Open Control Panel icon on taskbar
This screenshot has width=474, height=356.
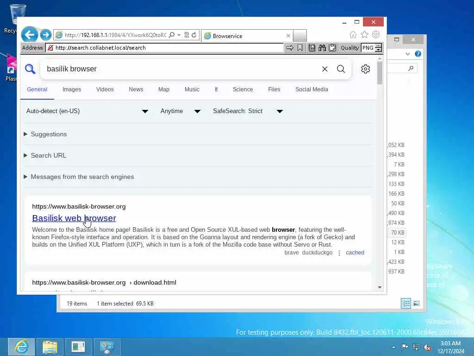coord(107,347)
